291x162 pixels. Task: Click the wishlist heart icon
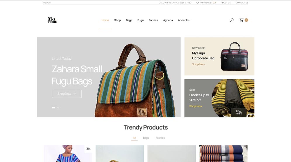198,3
